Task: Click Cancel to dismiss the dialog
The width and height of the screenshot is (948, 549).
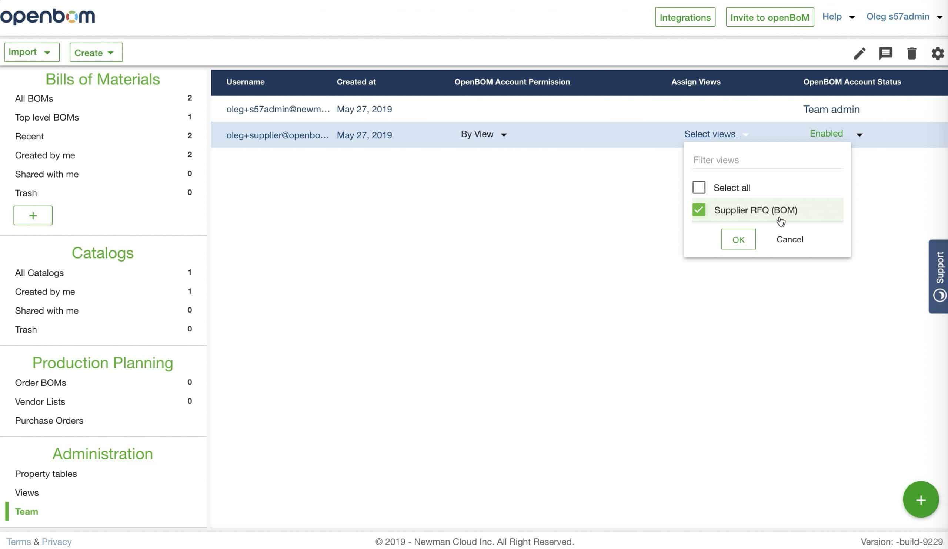Action: click(x=790, y=239)
